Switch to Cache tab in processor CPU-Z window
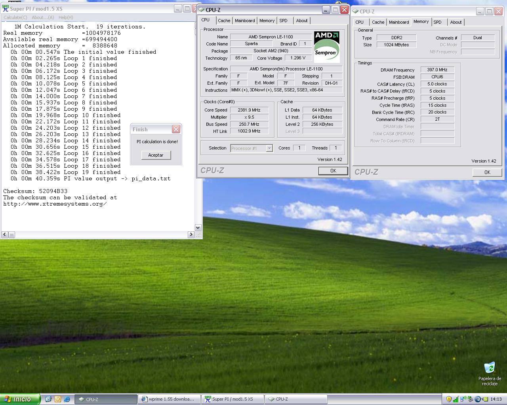This screenshot has height=405, width=507. click(224, 21)
